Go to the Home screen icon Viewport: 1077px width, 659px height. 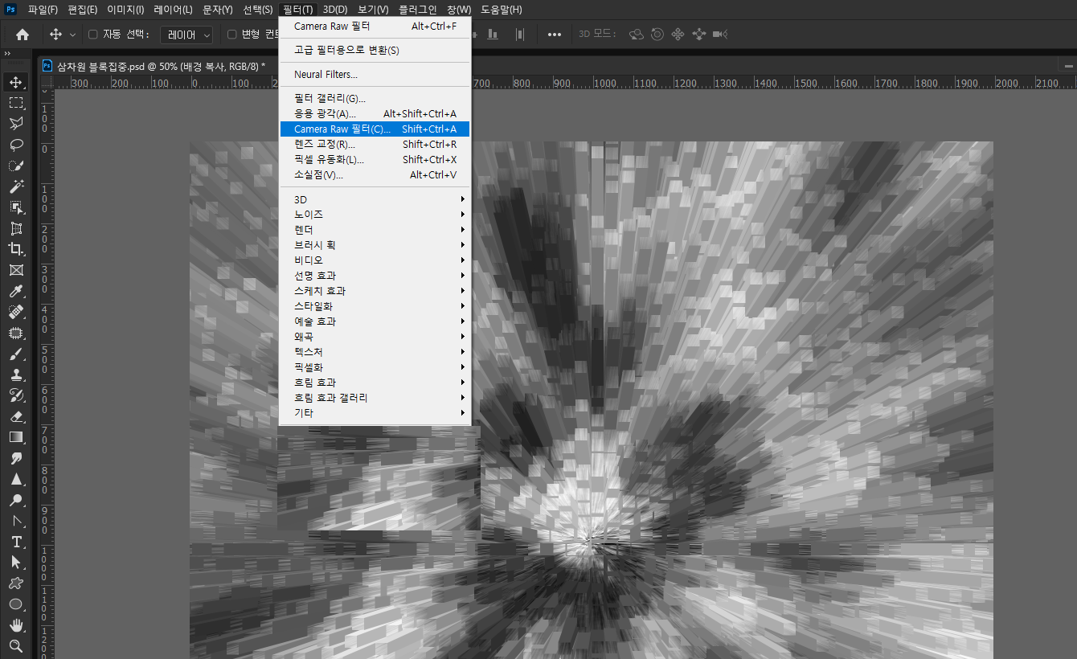coord(23,35)
